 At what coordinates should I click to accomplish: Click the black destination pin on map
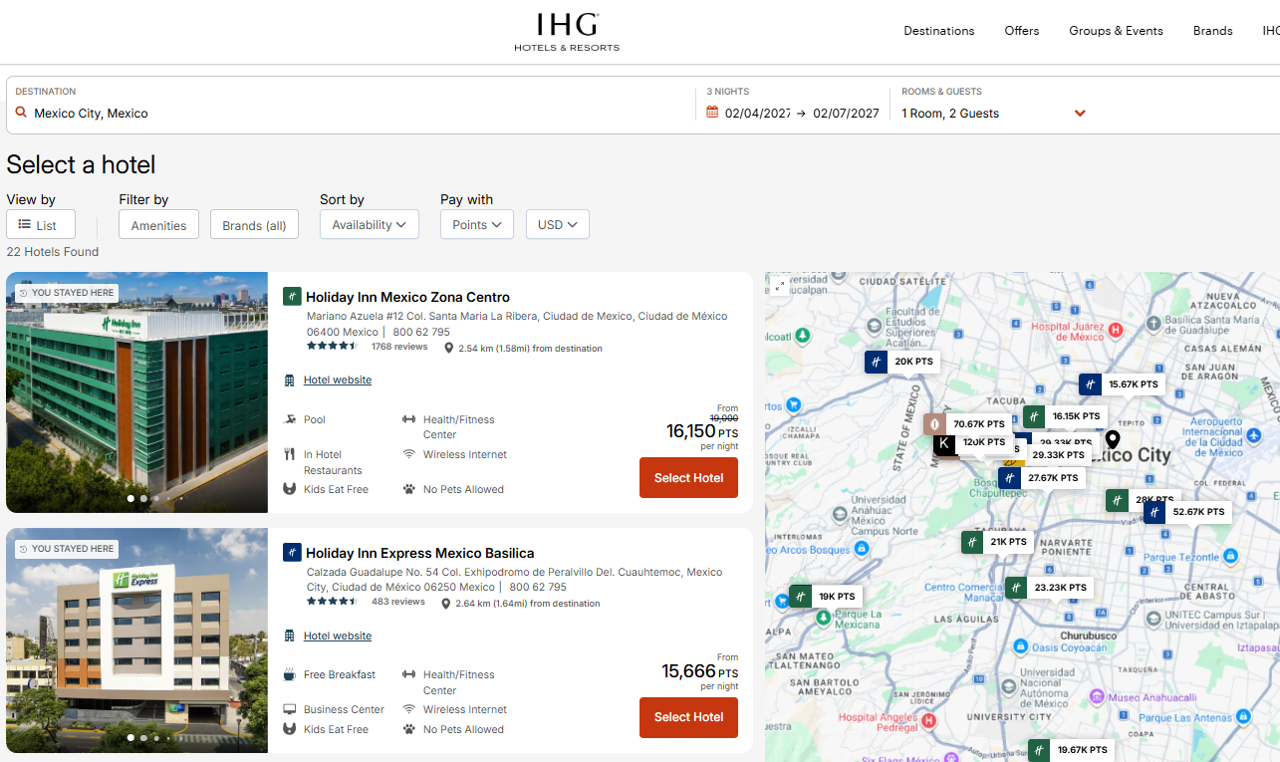point(1113,439)
